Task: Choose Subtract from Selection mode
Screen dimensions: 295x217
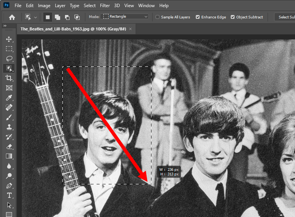Action: click(67, 17)
